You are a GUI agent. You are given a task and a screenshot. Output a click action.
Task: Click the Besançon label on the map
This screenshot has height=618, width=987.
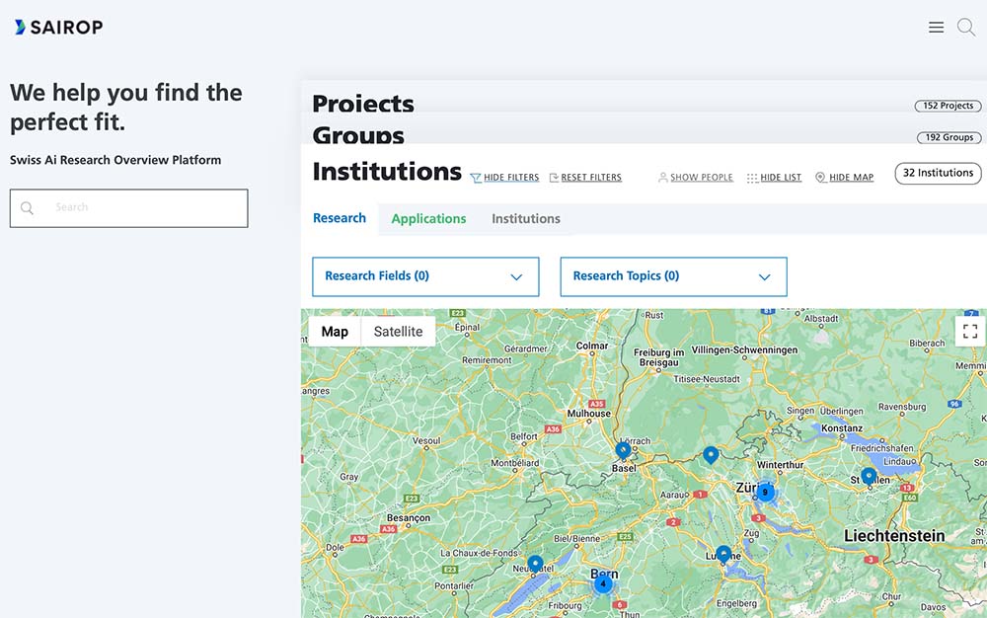(x=409, y=518)
